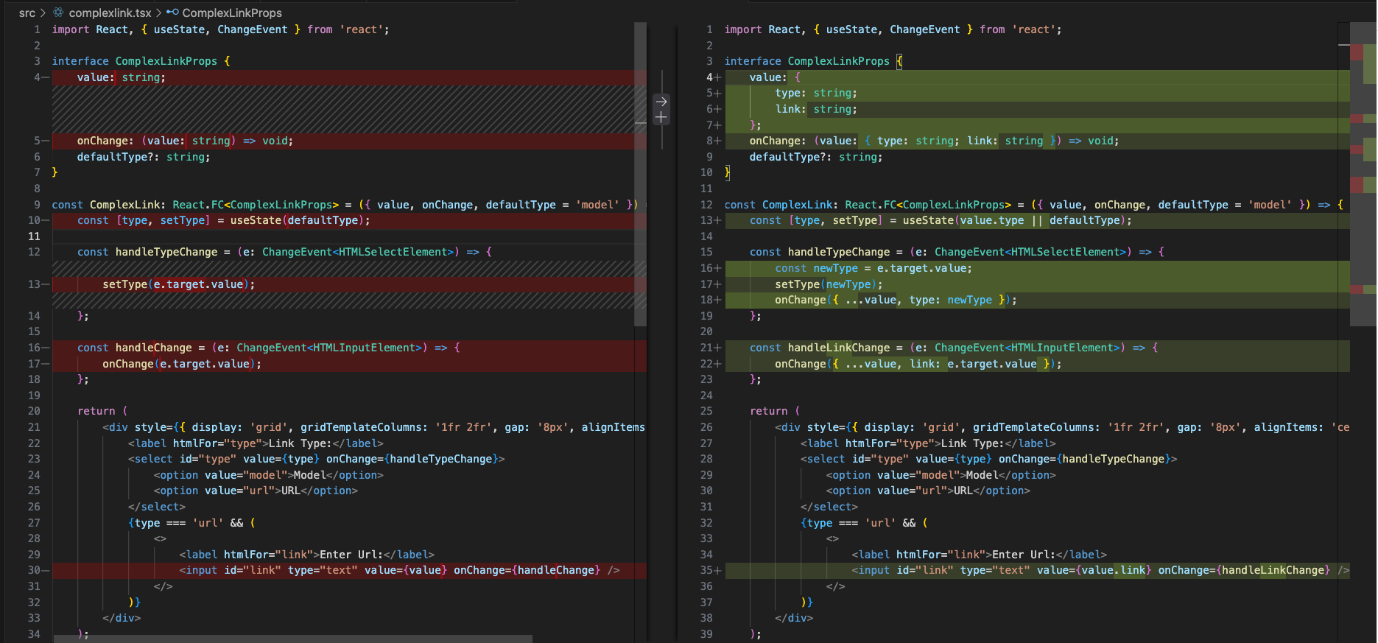Expand the chevron after the src breadcrumb

click(43, 13)
